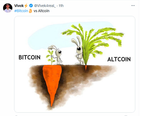
Task: Click the tall rabbit leaning on leaves
Action: pos(78,51)
